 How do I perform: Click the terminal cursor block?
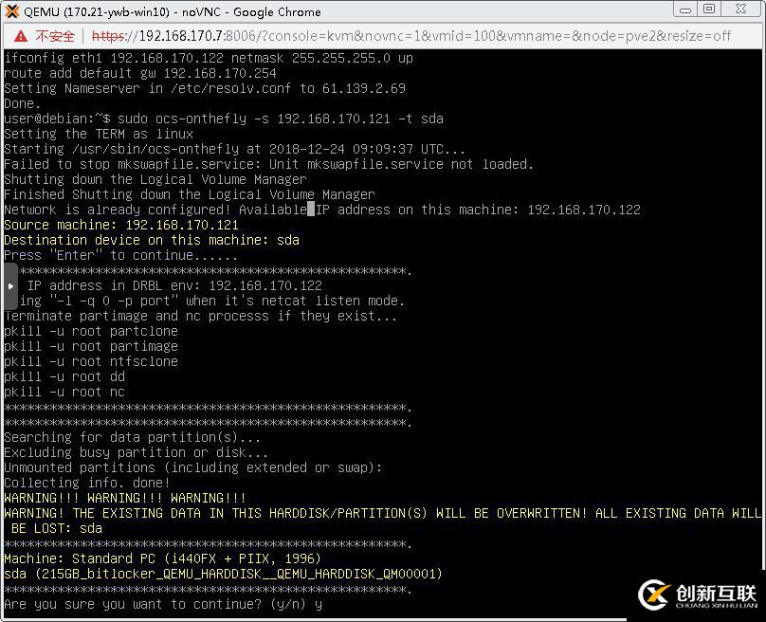tap(312, 209)
